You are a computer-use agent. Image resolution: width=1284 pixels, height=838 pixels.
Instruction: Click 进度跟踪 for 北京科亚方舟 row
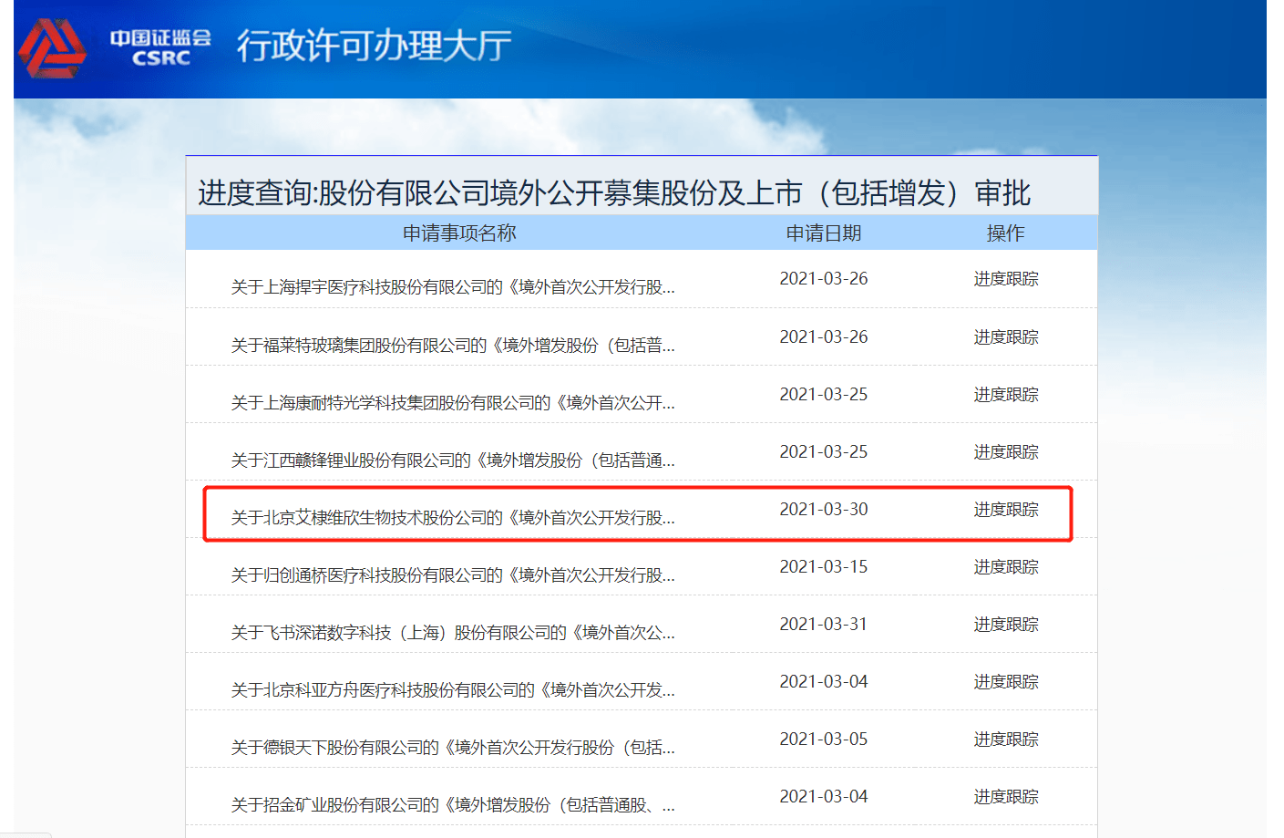tap(1006, 682)
